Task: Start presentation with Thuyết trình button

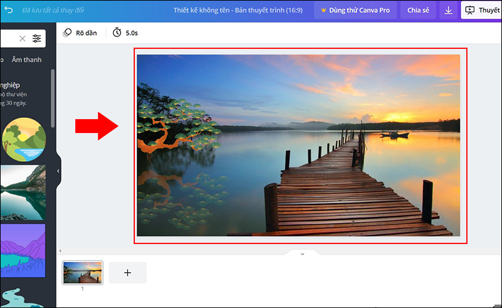Action: [x=481, y=10]
